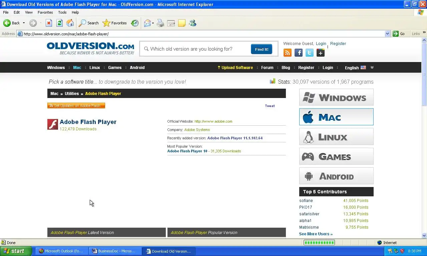Expand the Links toolbar chevron
Screen dimensions: 427x256
[x=424, y=33]
